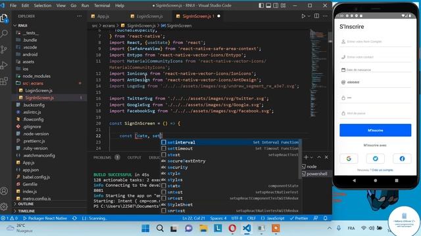The width and height of the screenshot is (421, 236).
Task: Expand the OUTLINE section
Action: (x=26, y=204)
